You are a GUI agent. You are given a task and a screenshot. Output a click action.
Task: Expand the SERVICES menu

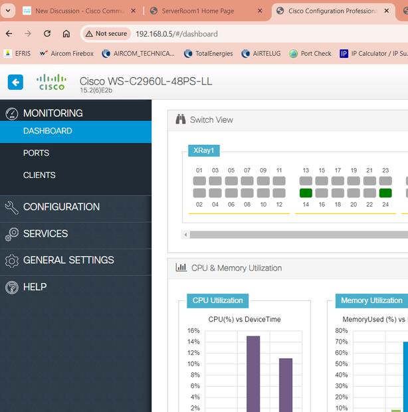pos(45,234)
